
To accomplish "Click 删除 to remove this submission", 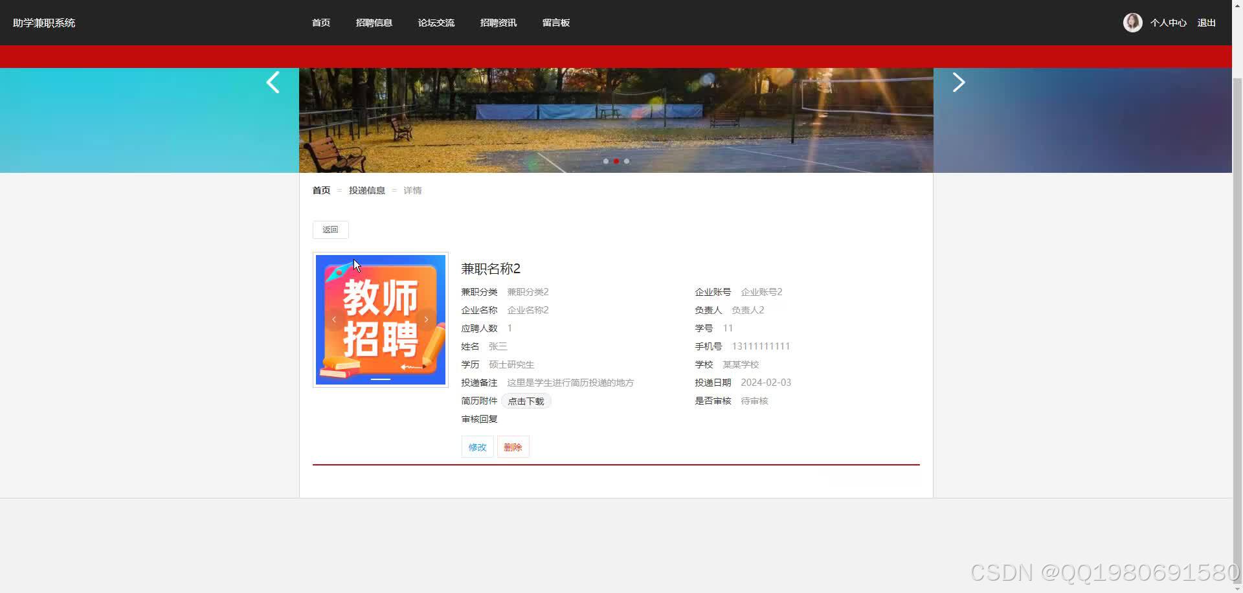I will coord(513,447).
